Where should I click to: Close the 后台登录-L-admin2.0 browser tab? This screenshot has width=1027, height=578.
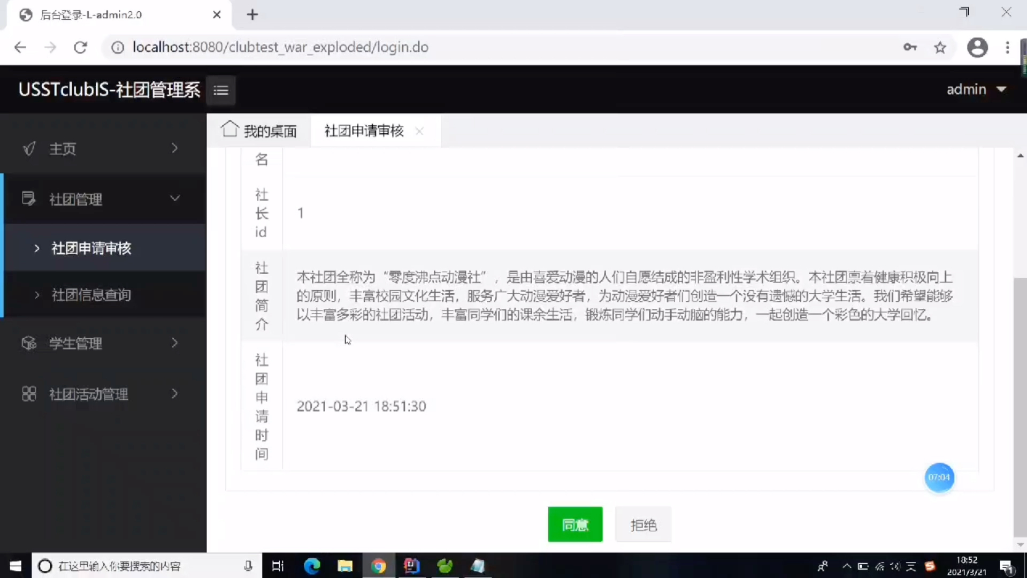tap(217, 14)
